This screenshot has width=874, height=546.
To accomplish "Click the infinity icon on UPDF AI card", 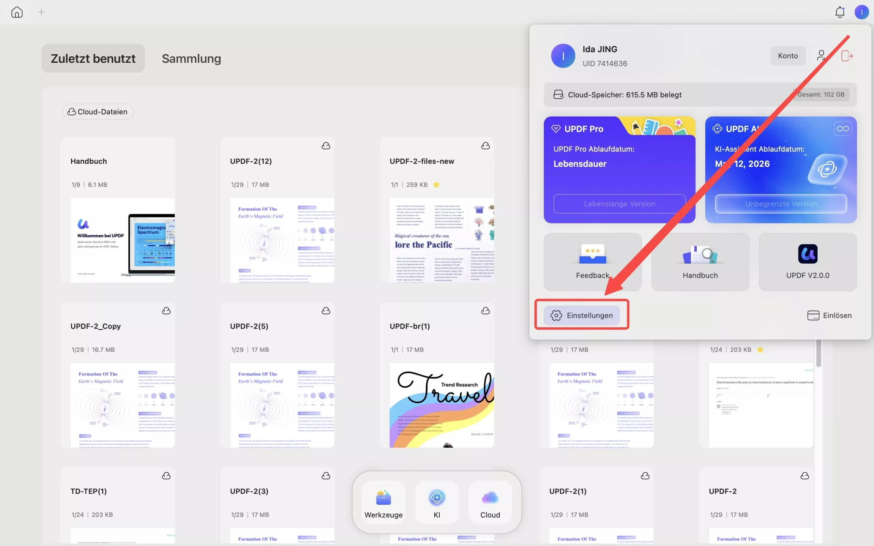I will tap(843, 129).
